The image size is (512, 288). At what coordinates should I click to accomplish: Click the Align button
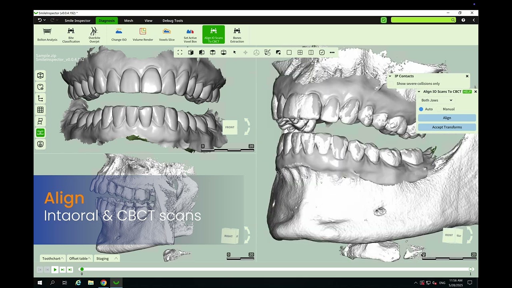click(x=447, y=118)
